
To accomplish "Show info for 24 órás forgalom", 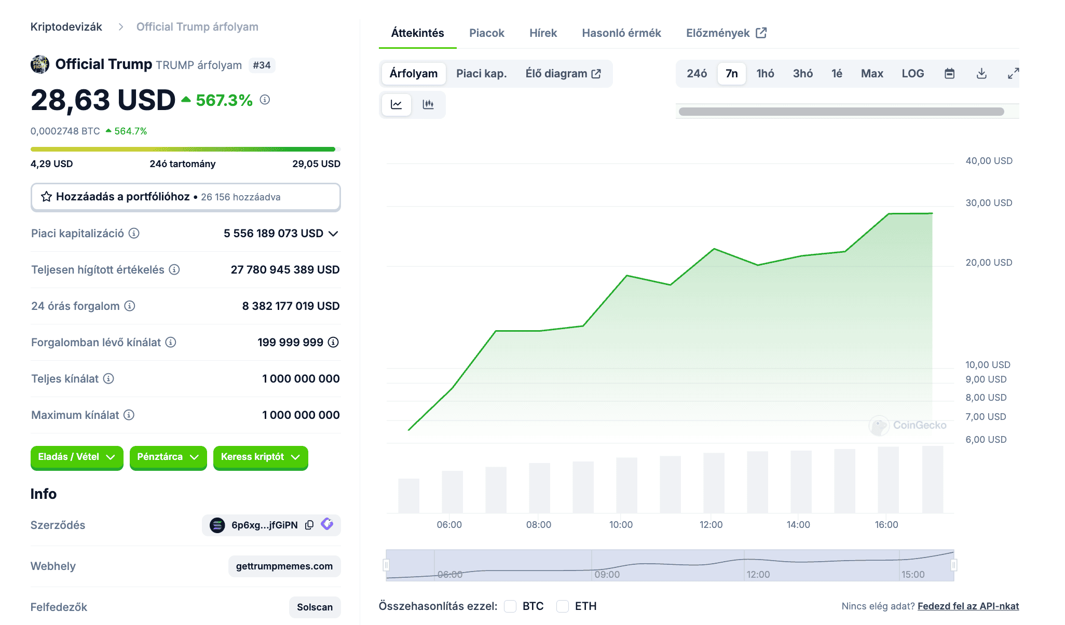I will 130,306.
